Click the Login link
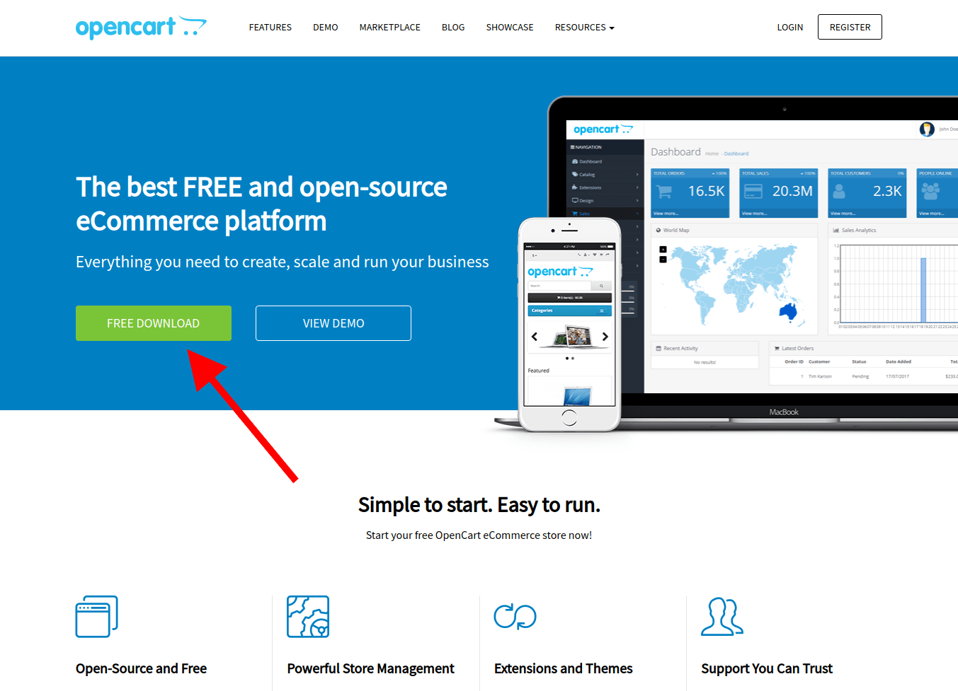Screen dimensions: 958x691 point(789,28)
